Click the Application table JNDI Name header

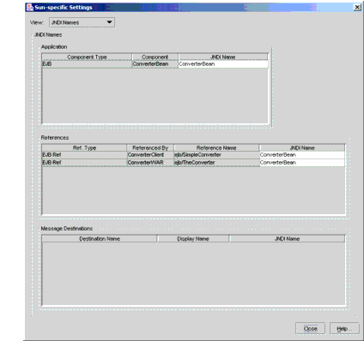223,57
